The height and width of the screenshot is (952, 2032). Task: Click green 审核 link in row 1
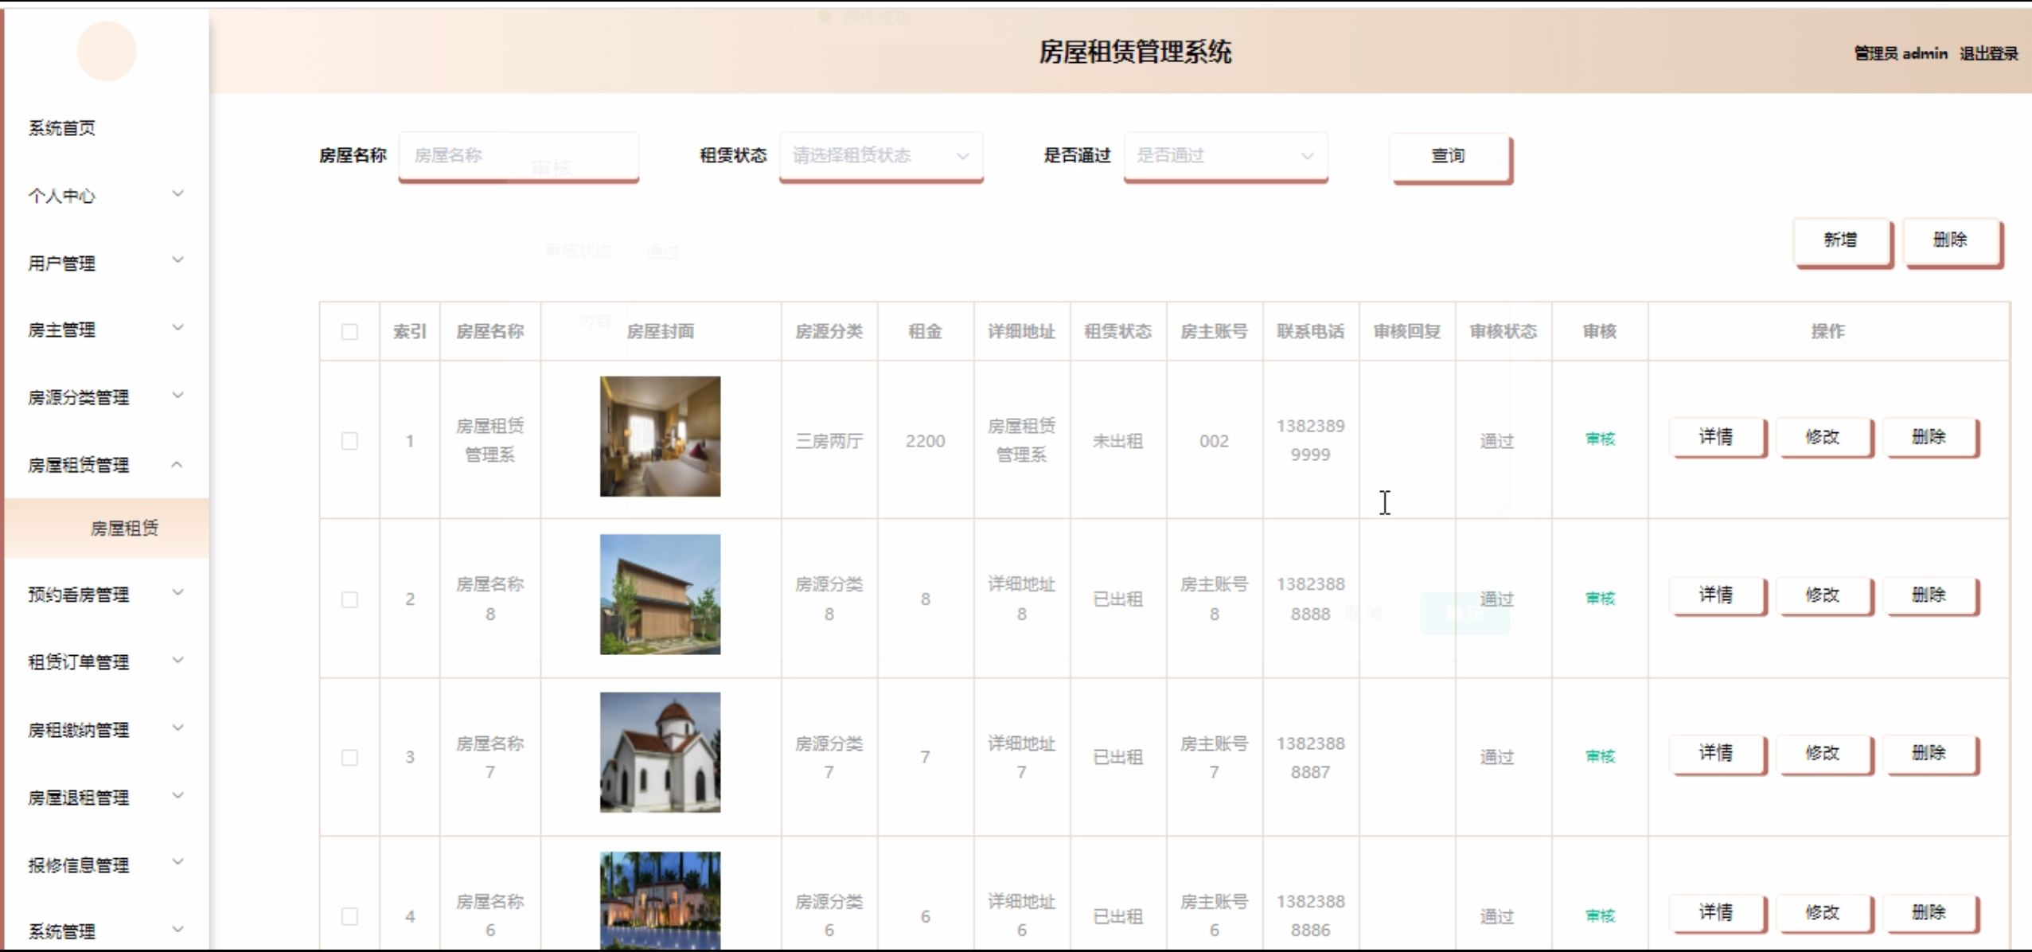1599,439
